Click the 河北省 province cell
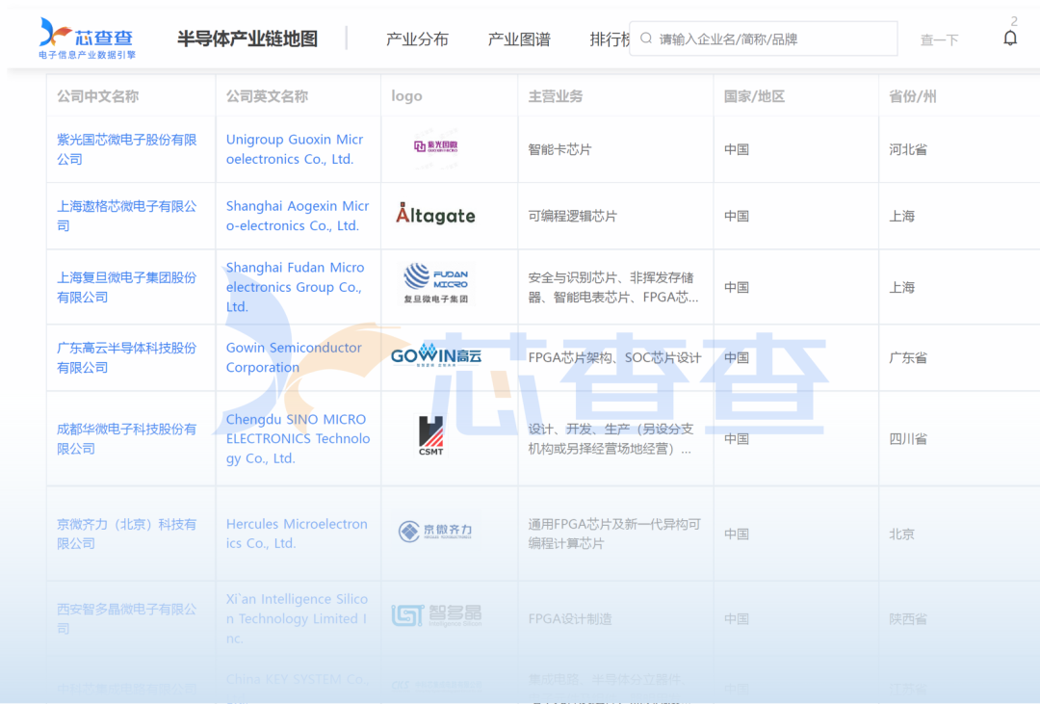Screen dimensions: 1040x704 908,149
